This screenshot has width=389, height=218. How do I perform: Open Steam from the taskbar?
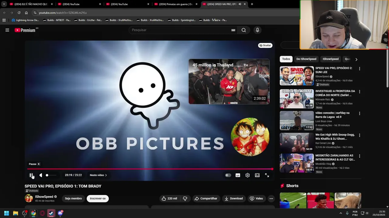click(51, 213)
